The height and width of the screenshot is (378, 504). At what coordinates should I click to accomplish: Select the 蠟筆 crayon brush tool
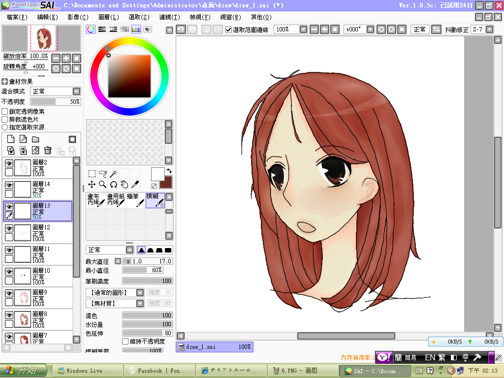point(136,200)
